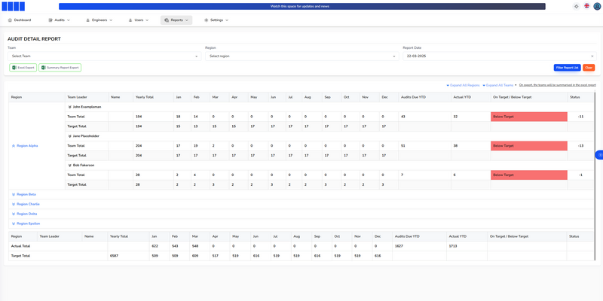
Task: Click Expand All Regions link
Action: pyautogui.click(x=463, y=85)
